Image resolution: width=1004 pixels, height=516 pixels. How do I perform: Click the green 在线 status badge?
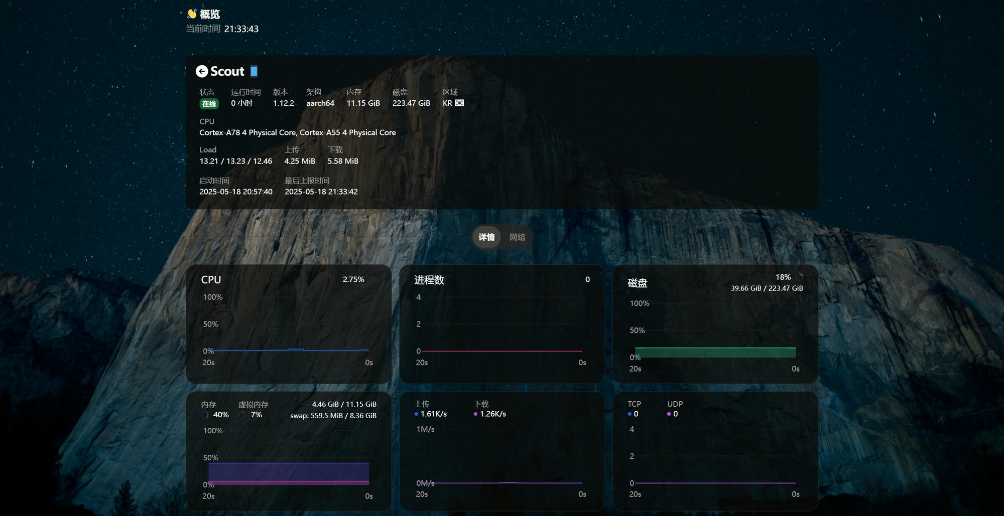click(x=209, y=104)
